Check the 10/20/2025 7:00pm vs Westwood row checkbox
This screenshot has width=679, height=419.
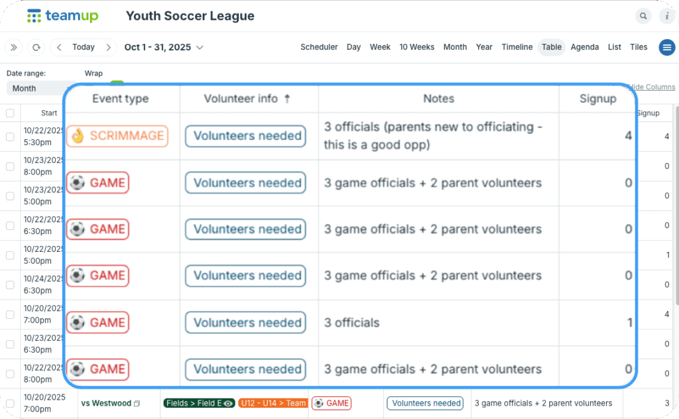coord(10,403)
